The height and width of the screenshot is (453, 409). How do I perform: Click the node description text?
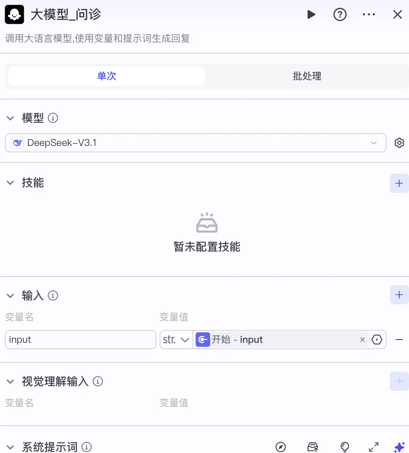97,38
